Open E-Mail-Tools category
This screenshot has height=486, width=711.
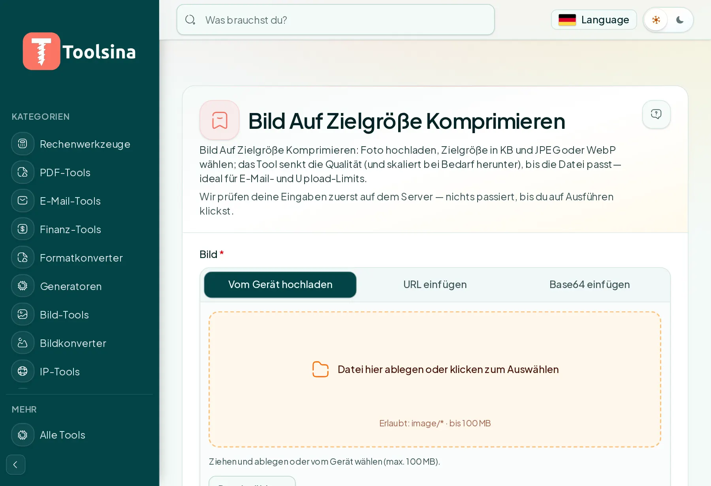point(79,201)
